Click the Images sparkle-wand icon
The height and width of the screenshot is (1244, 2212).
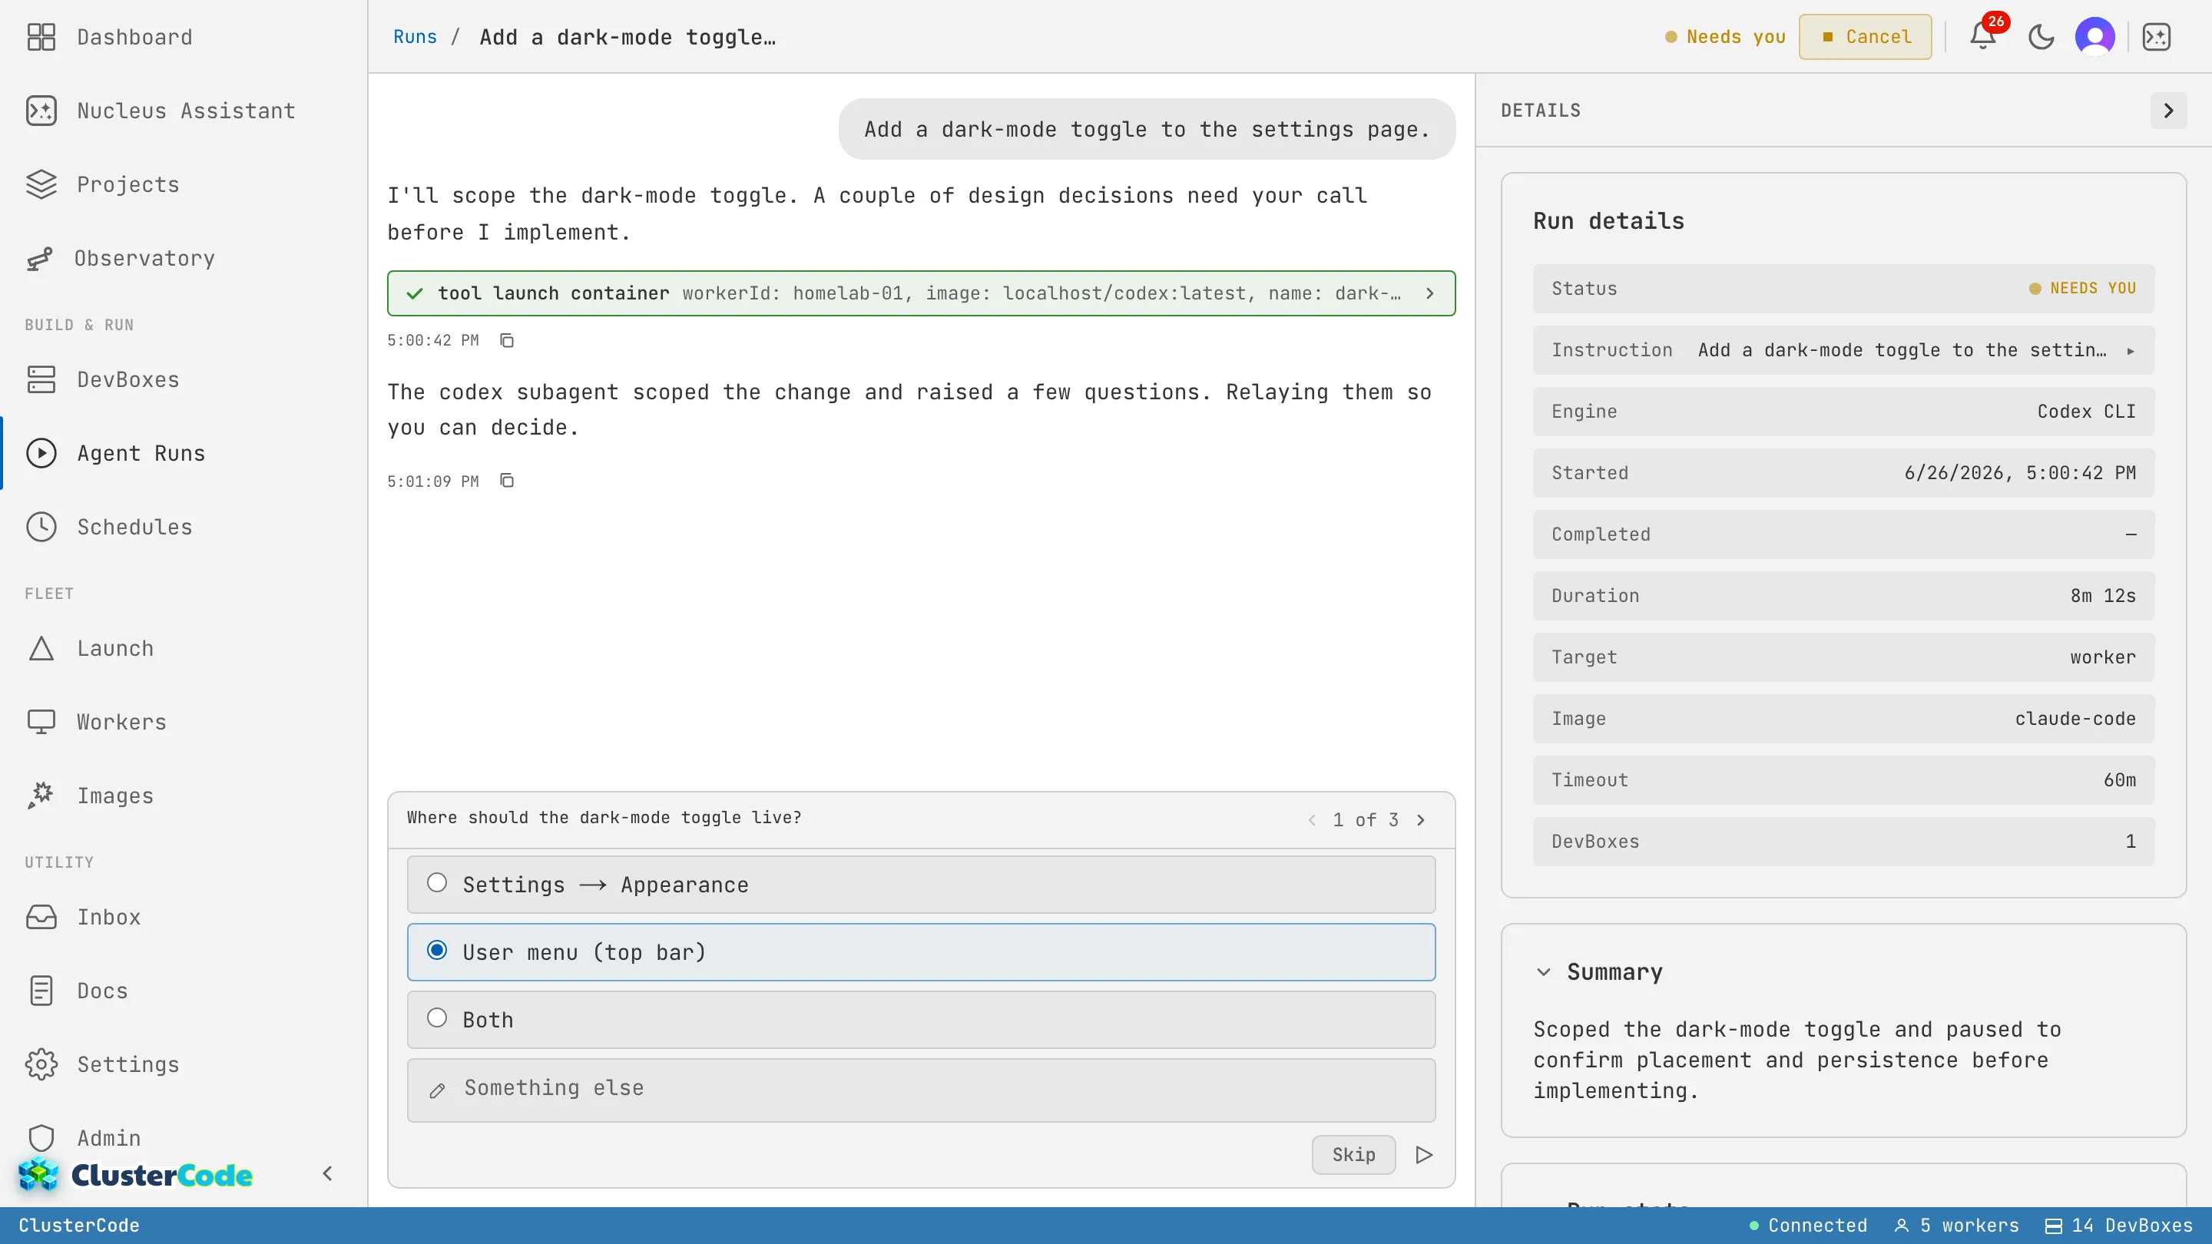click(x=41, y=796)
